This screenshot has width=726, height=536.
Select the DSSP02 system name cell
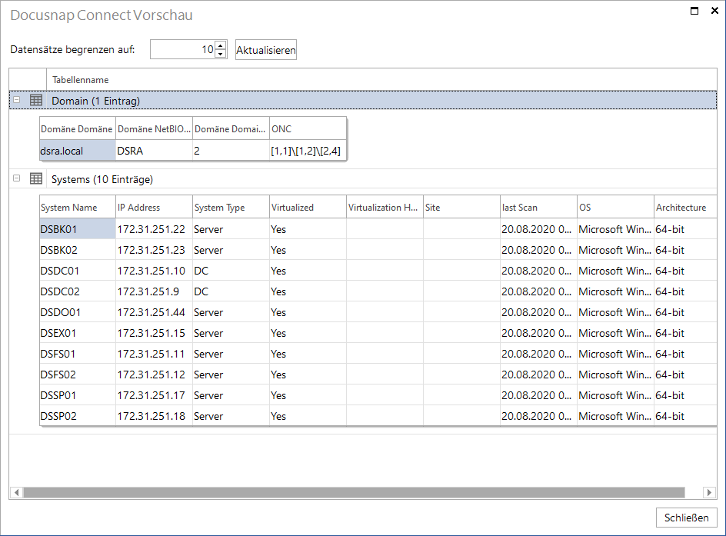coord(78,416)
